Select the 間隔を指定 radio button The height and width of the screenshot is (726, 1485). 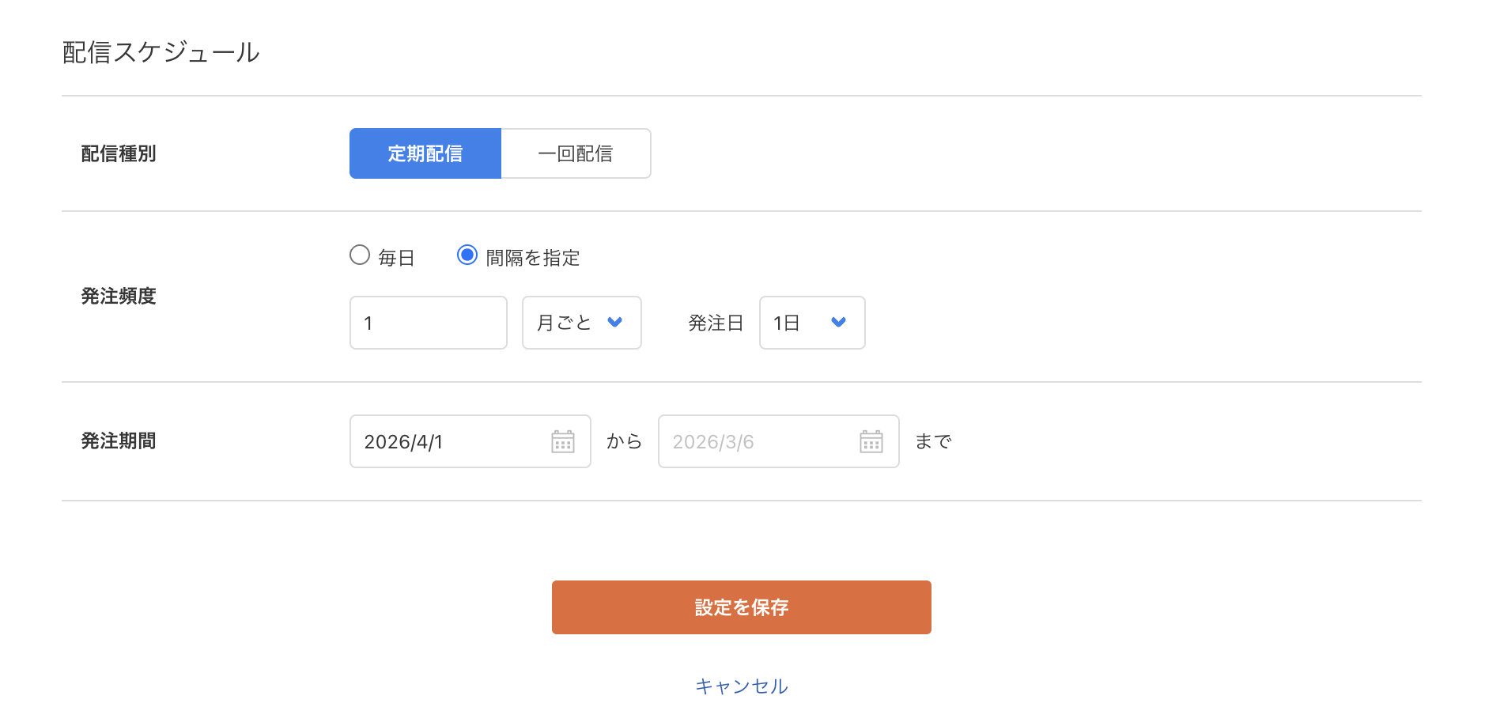point(468,255)
